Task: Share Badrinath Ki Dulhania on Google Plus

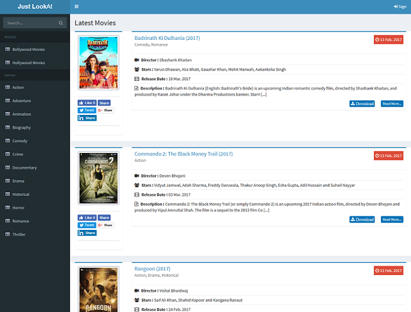Action: [105, 110]
